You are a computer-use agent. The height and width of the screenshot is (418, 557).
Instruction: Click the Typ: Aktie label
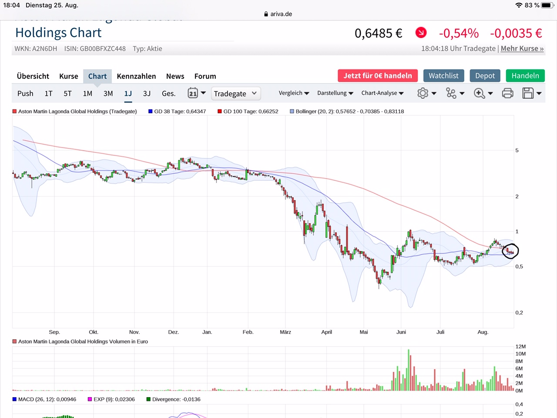click(x=148, y=49)
